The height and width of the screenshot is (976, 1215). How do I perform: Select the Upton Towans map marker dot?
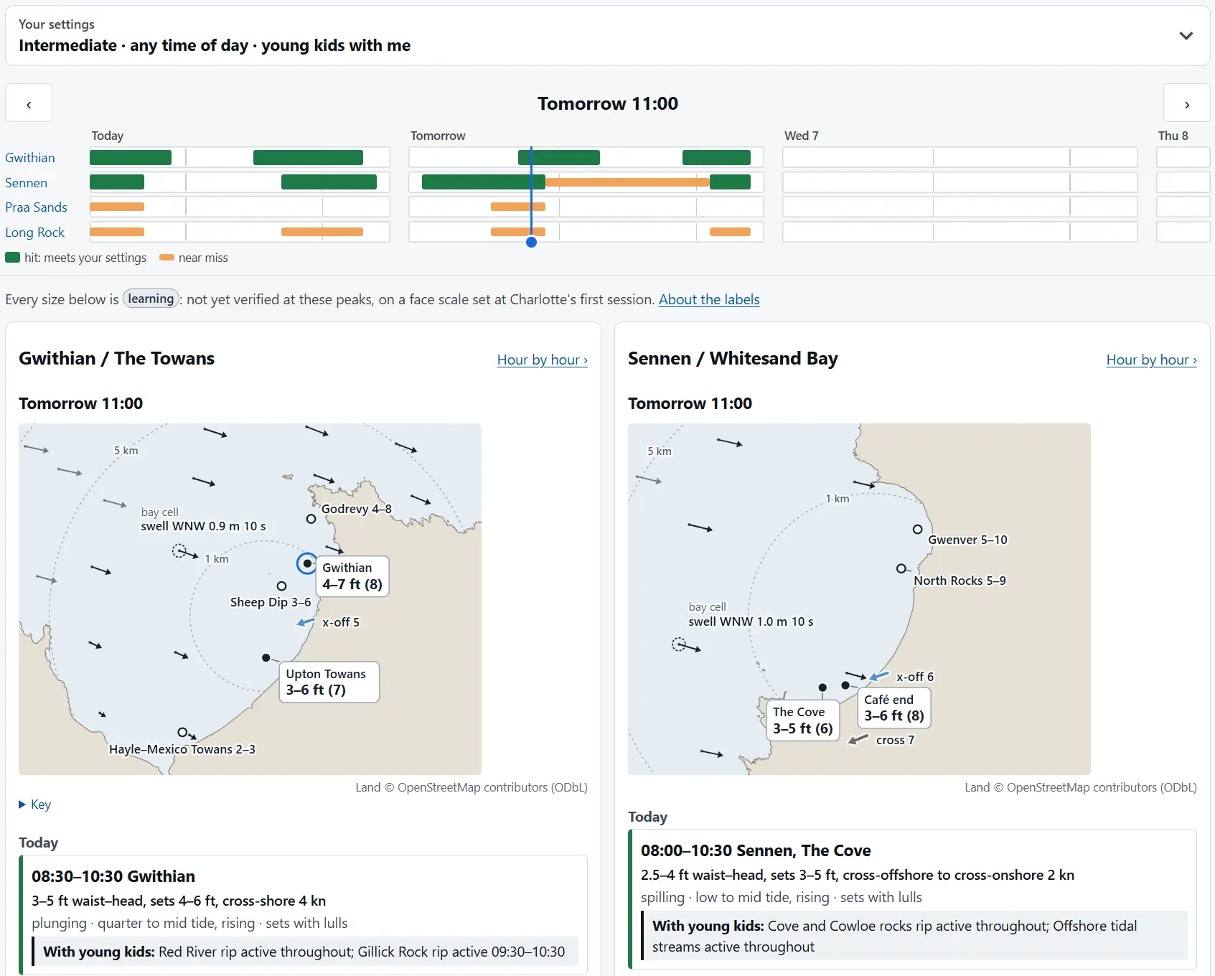tap(266, 657)
